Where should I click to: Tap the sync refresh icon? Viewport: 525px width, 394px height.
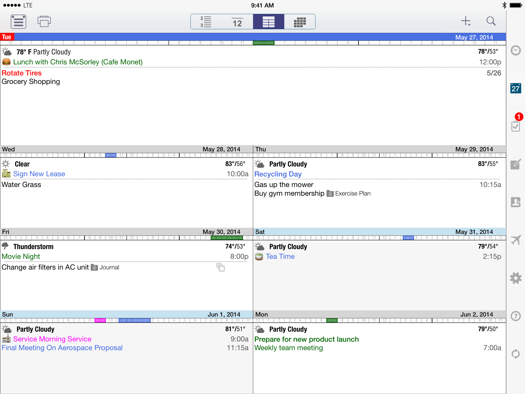click(x=516, y=354)
